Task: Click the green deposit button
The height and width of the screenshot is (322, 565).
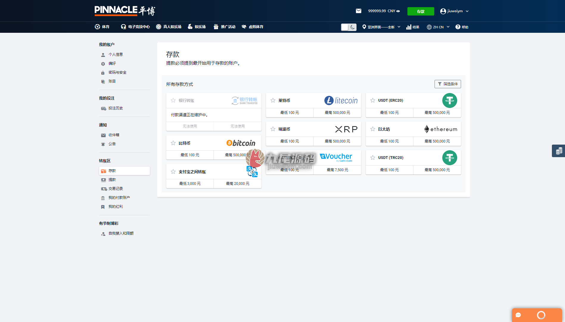Action: pos(421,11)
